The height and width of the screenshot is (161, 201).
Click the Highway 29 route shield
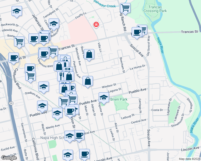click(x=11, y=103)
